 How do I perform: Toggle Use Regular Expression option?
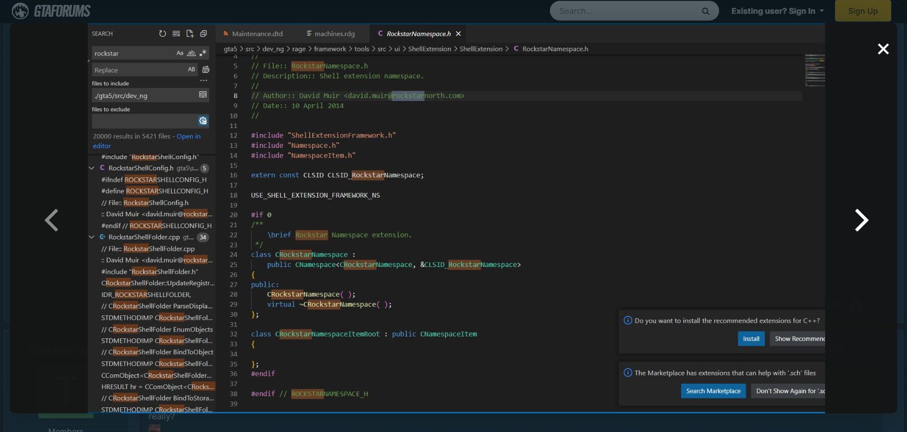click(x=203, y=53)
